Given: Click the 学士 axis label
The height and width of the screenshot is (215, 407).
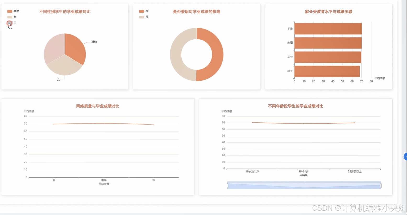Looking at the screenshot, I should 290,29.
